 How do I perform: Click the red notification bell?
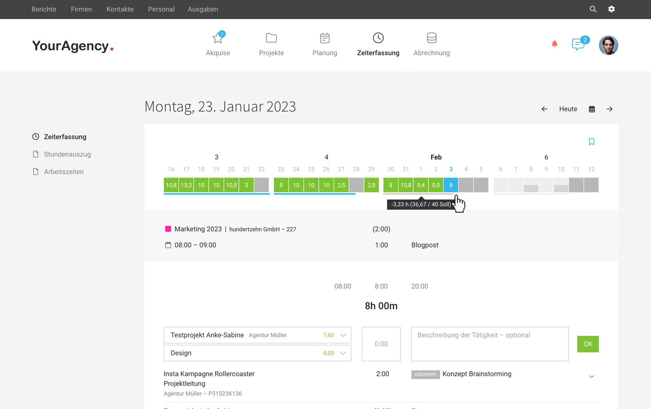pyautogui.click(x=554, y=44)
